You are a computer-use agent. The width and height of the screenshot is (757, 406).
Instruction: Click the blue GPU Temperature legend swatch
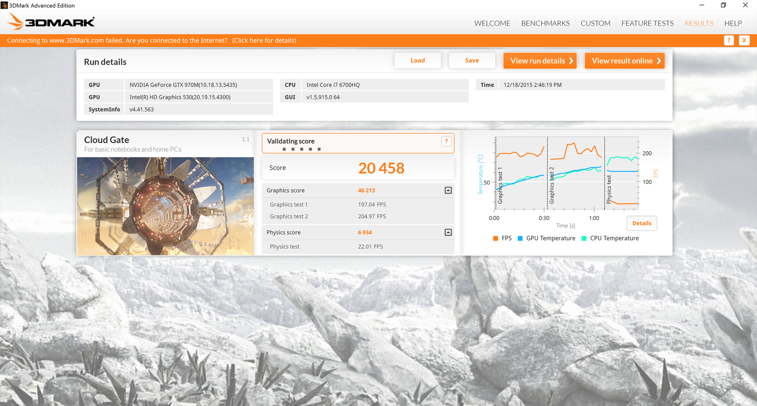[x=520, y=238]
